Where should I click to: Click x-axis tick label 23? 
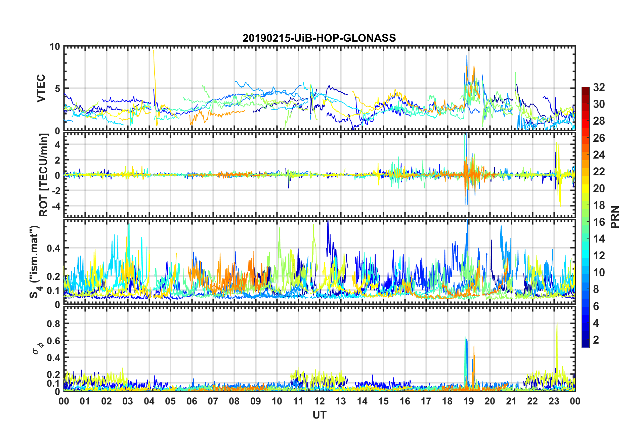coord(554,401)
